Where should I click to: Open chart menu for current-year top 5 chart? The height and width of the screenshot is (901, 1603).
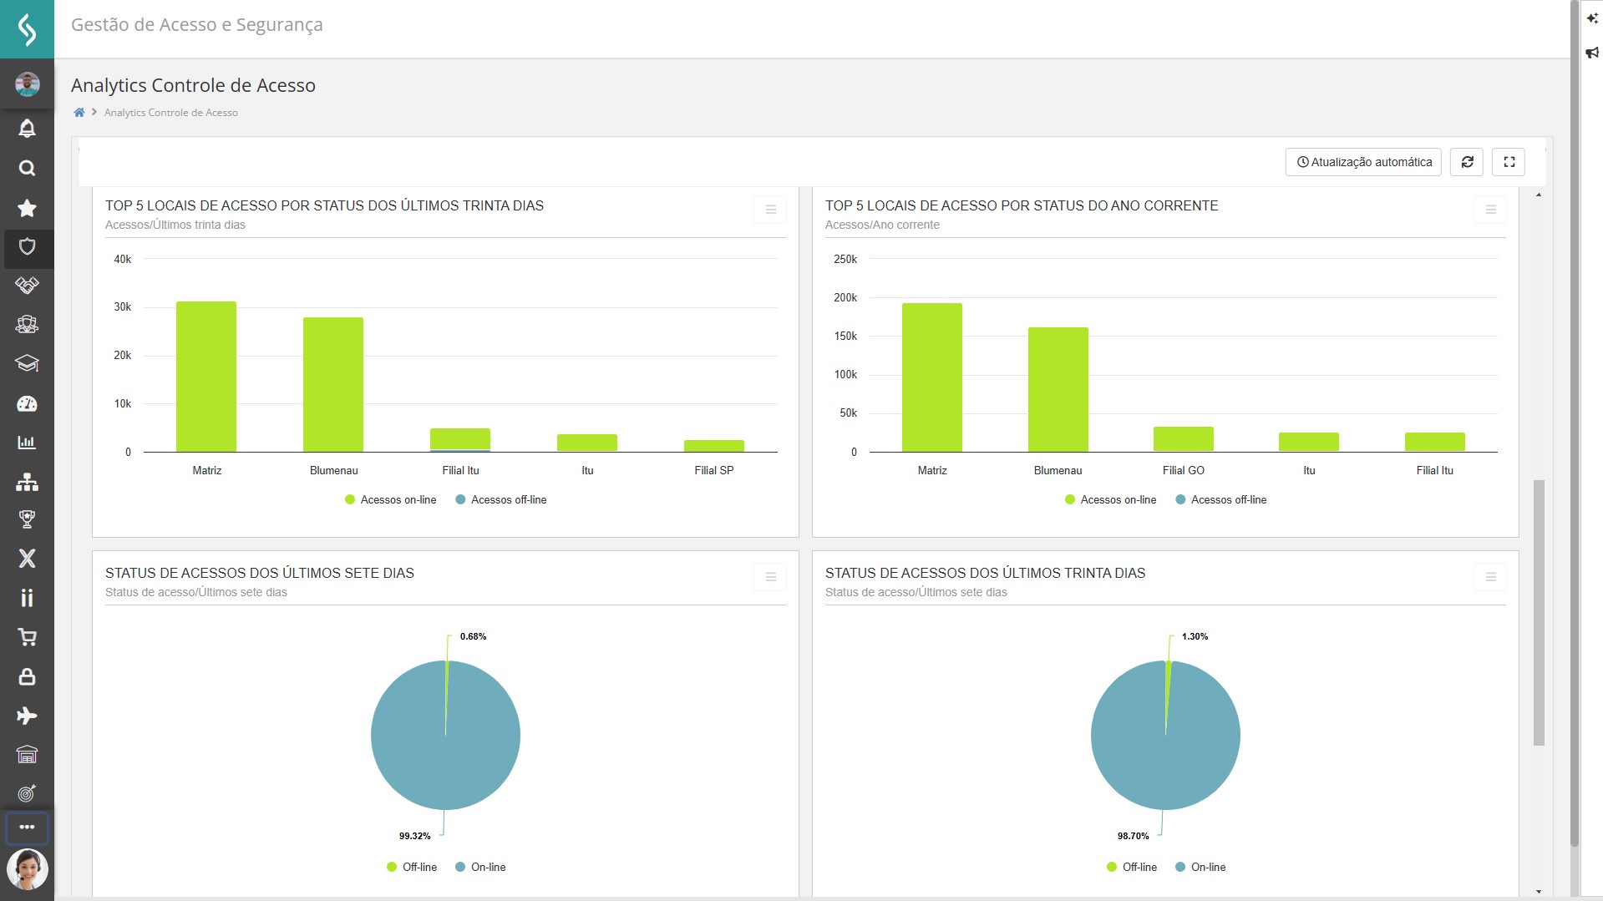point(1490,210)
